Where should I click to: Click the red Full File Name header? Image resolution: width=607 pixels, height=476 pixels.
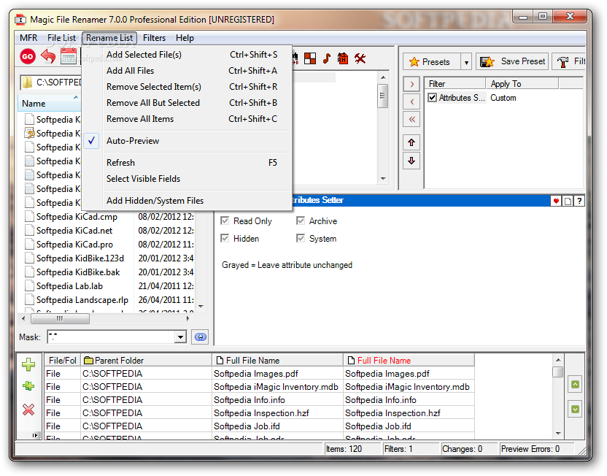coord(409,360)
